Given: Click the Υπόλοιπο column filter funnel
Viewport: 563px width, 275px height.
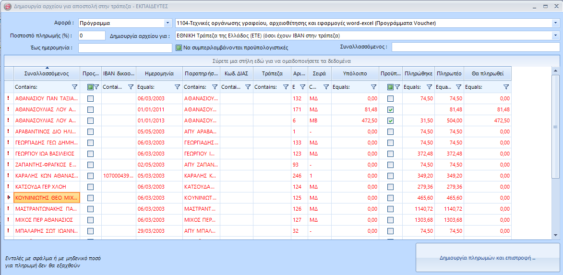Looking at the screenshot, I should (x=373, y=87).
